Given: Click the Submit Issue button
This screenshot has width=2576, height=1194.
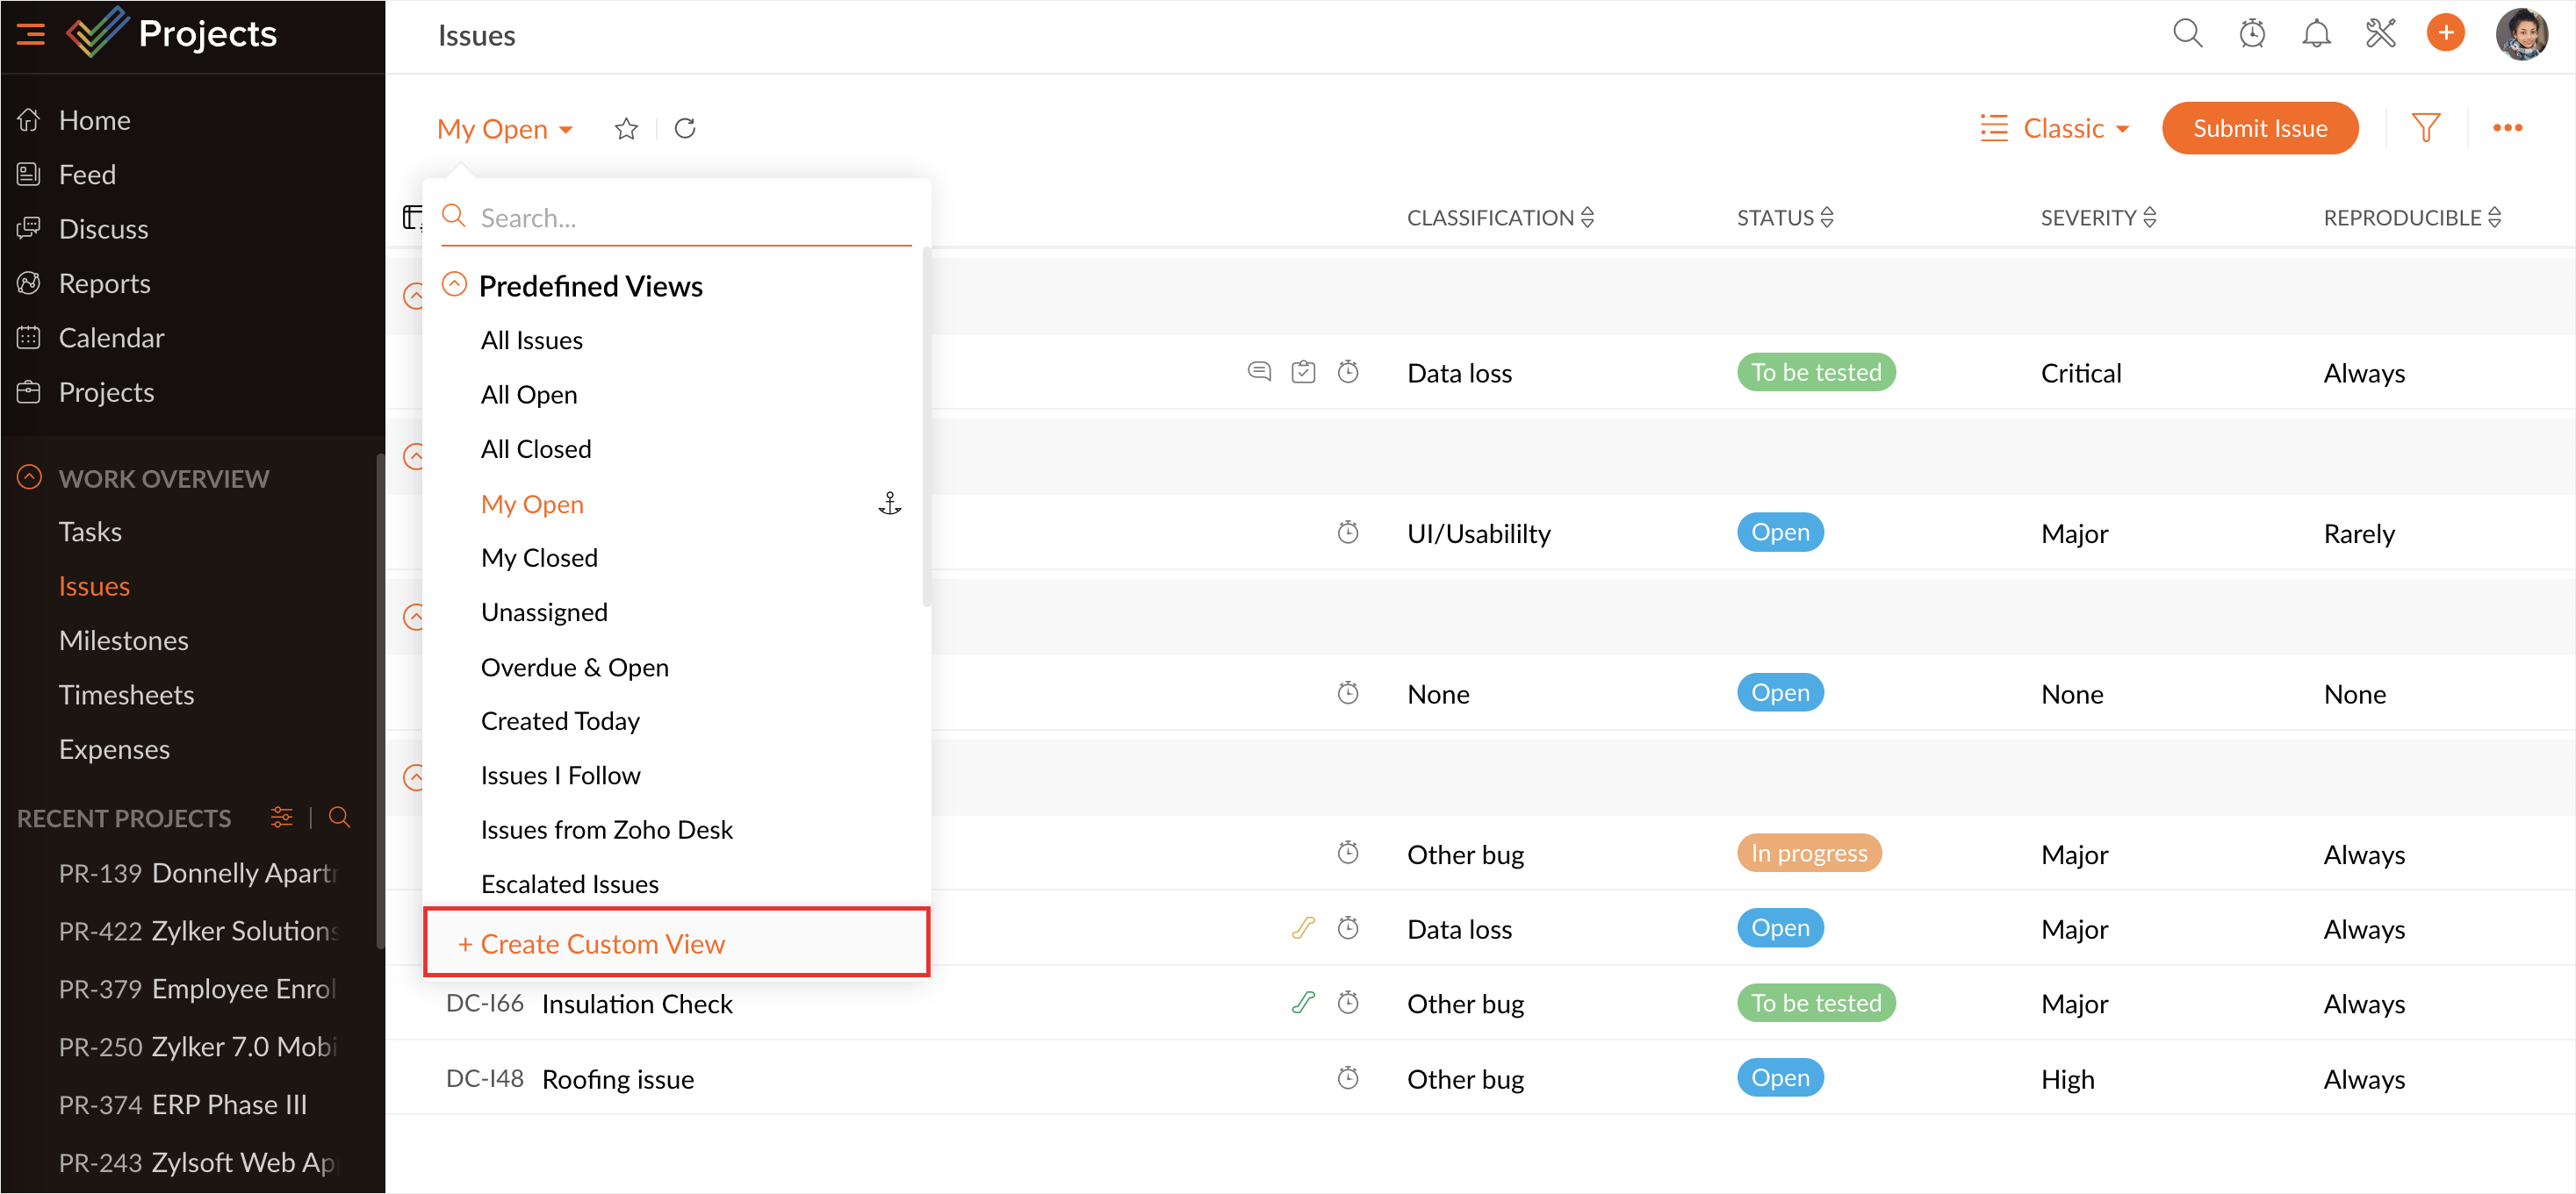Looking at the screenshot, I should 2259,128.
